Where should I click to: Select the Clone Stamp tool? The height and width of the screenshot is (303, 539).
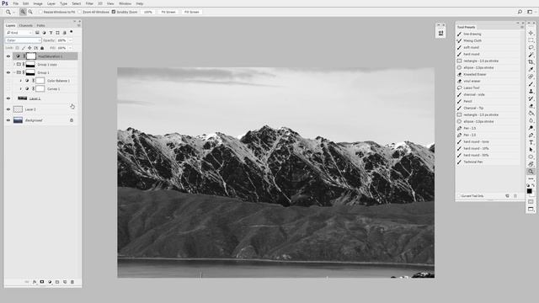(531, 91)
